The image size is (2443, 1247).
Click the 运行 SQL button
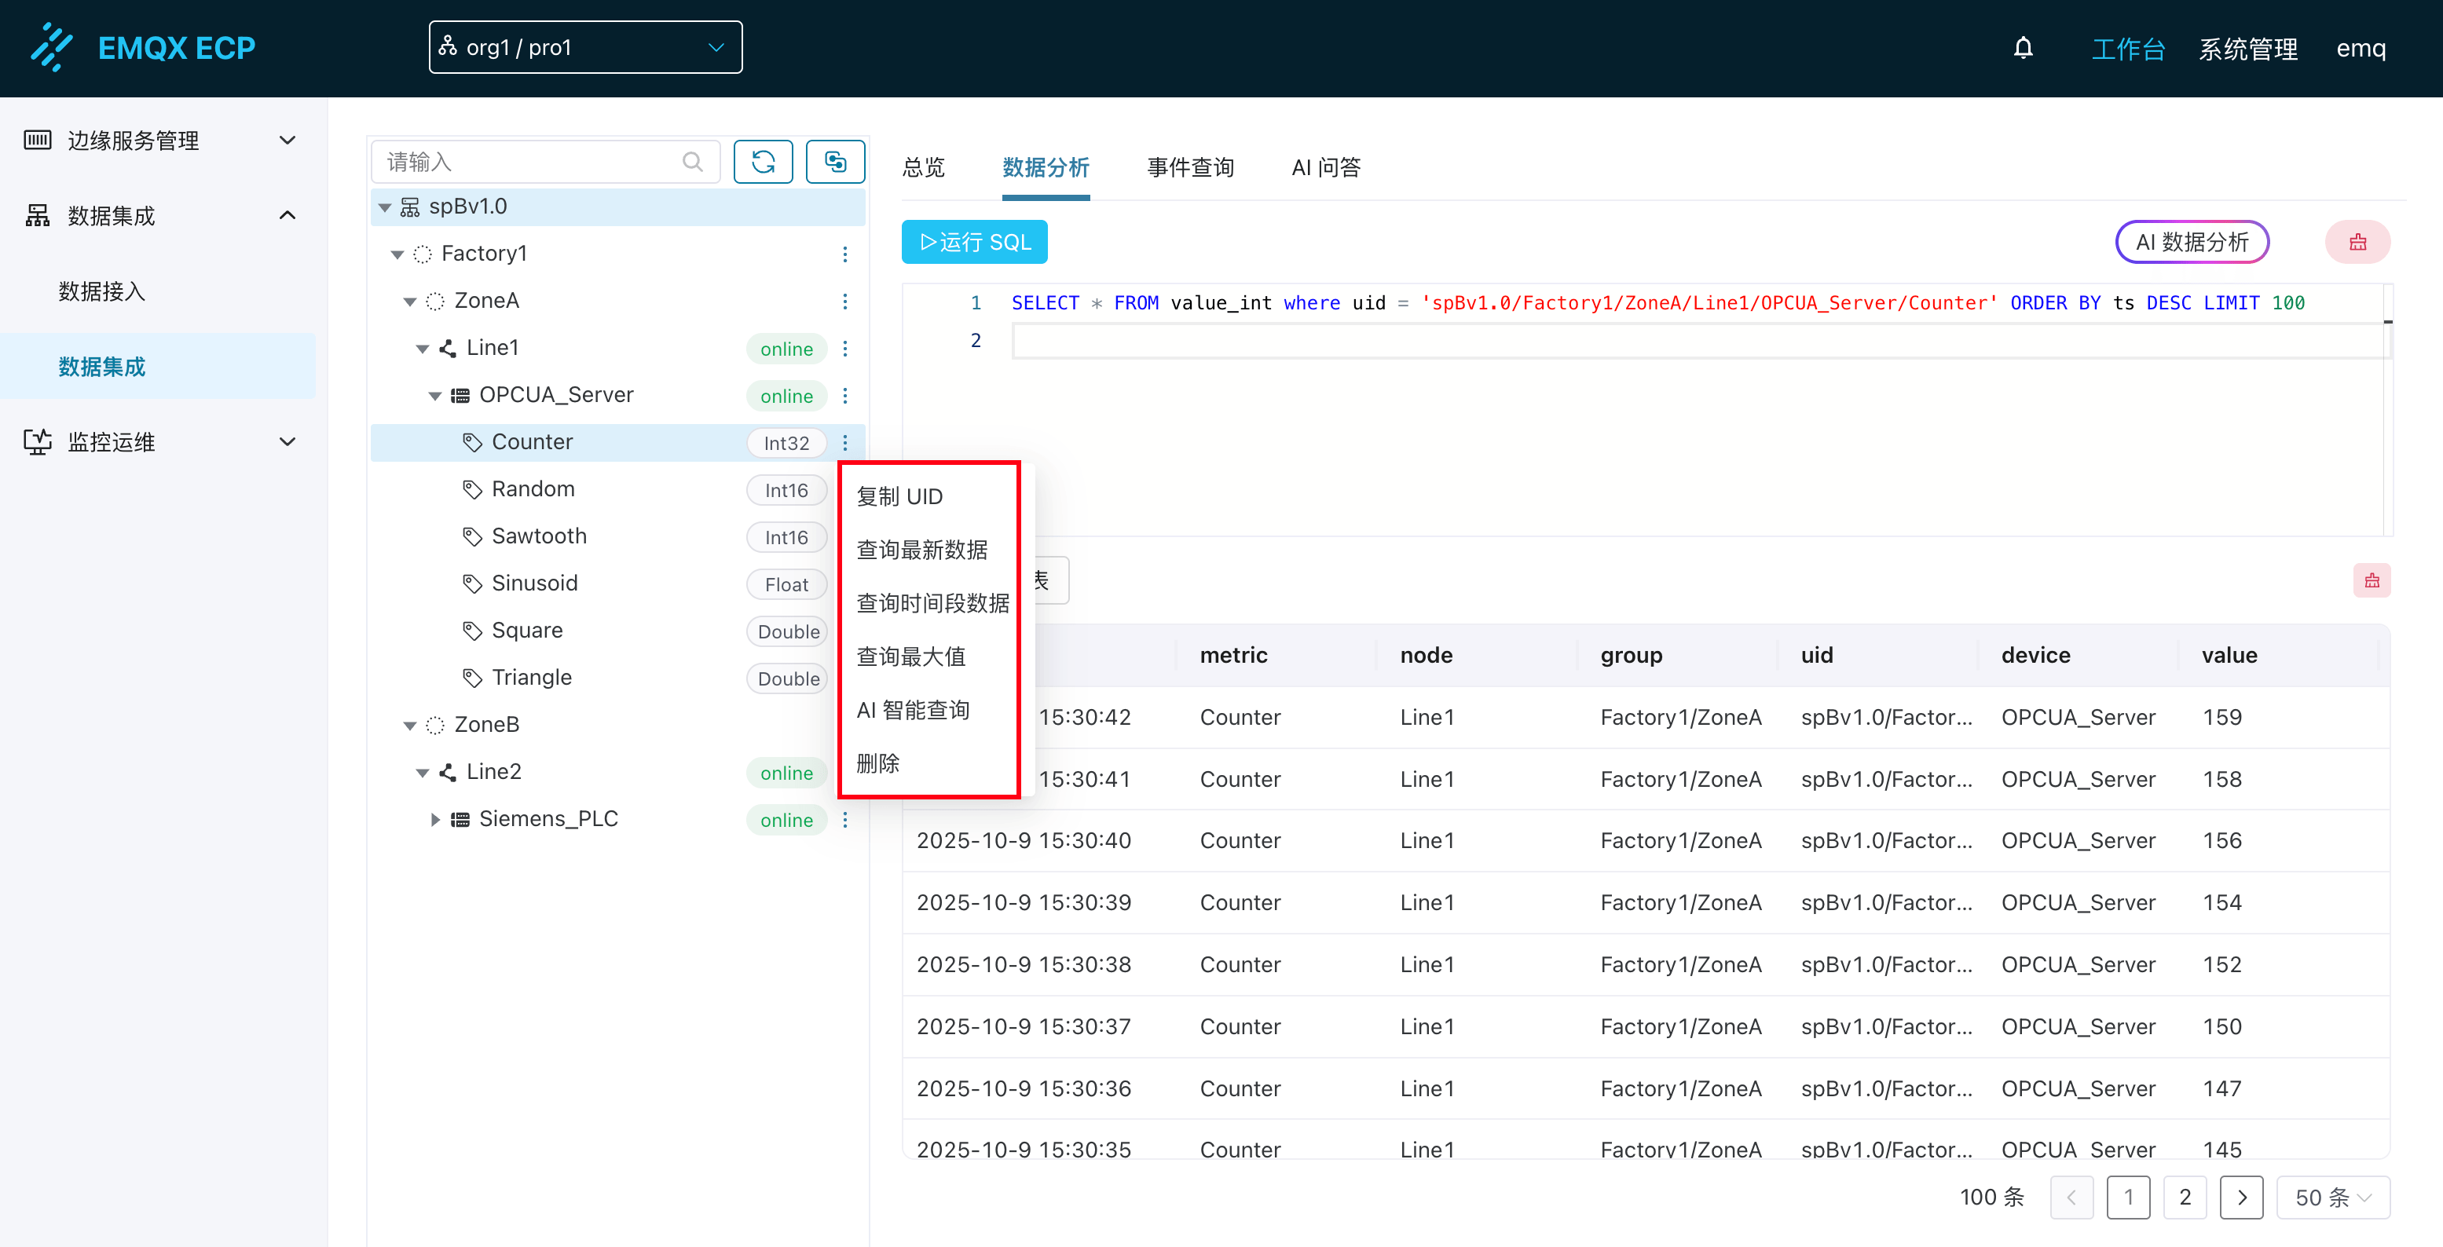[974, 243]
